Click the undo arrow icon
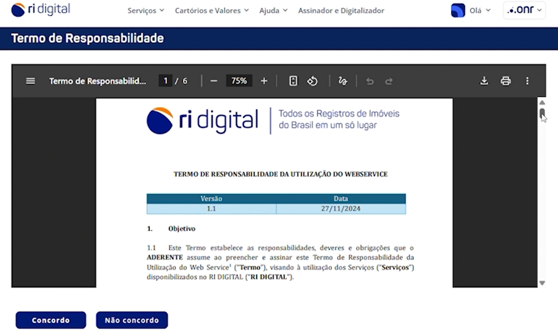The image size is (558, 335). click(x=370, y=81)
